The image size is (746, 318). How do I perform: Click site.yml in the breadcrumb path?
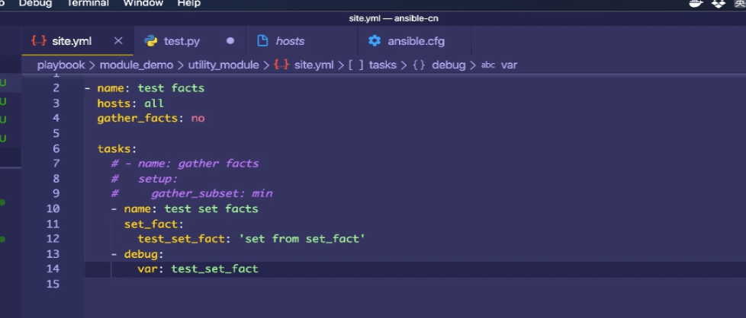[x=314, y=65]
